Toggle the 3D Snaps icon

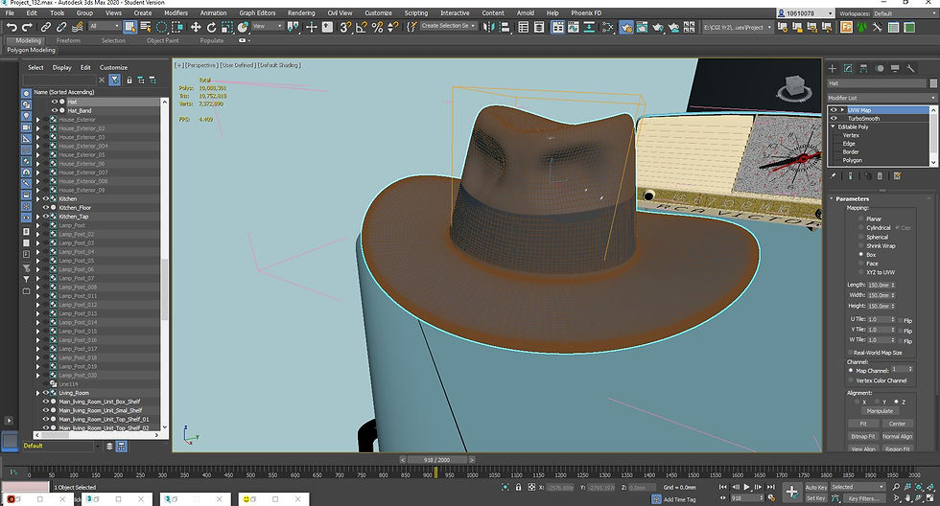(x=345, y=27)
